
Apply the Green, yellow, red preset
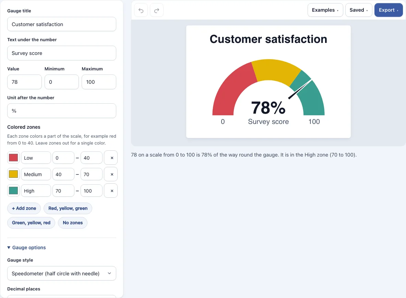pyautogui.click(x=31, y=223)
